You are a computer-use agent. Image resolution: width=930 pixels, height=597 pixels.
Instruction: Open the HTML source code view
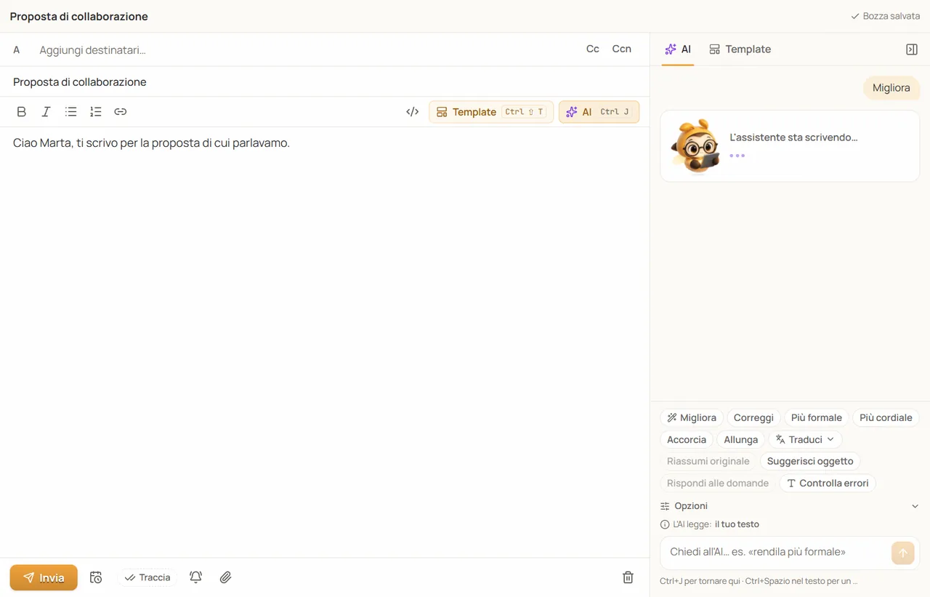click(x=413, y=112)
